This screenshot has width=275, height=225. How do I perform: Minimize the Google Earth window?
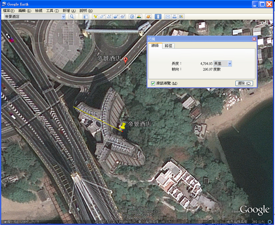coord(255,4)
